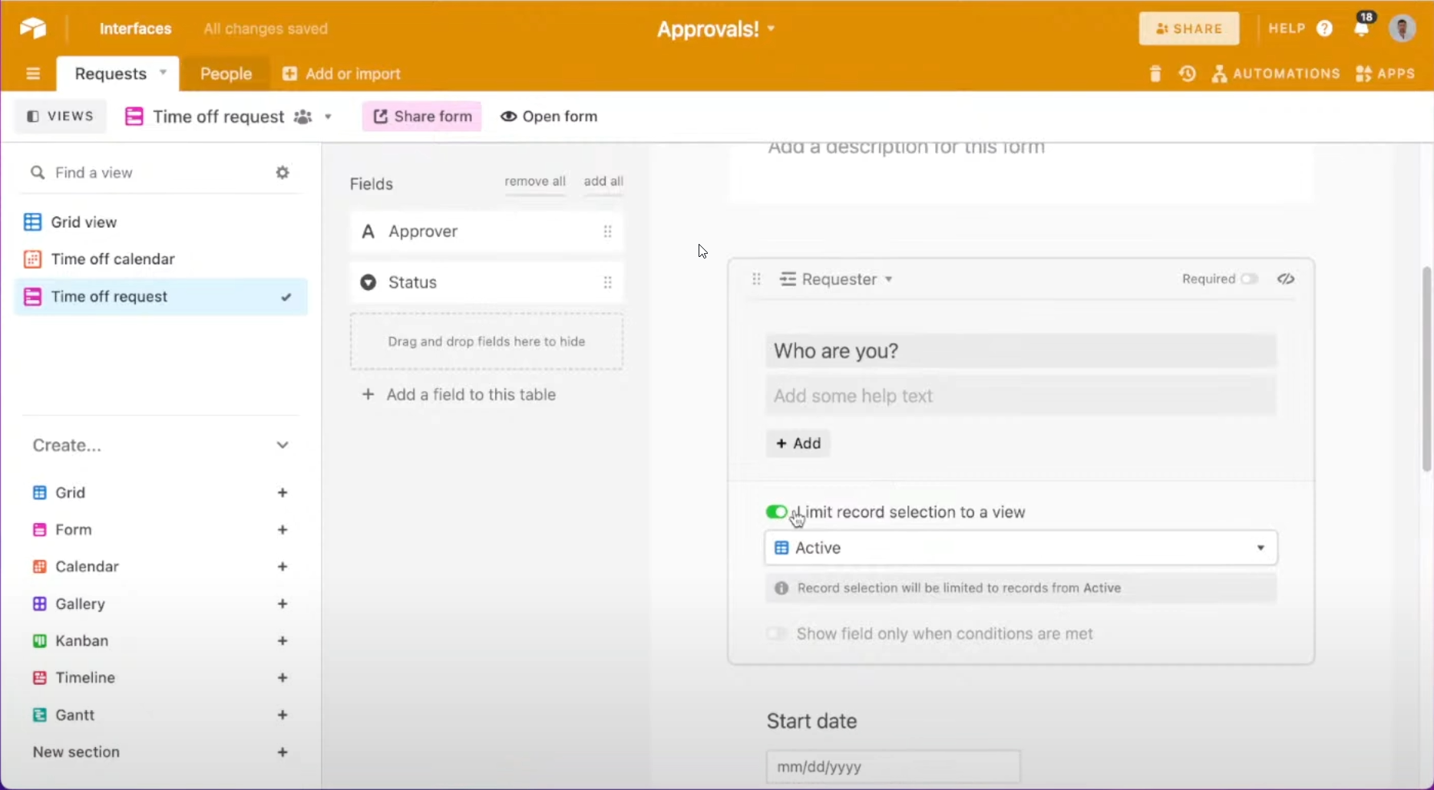
Task: Toggle the Required switch for Requester
Action: [1249, 279]
